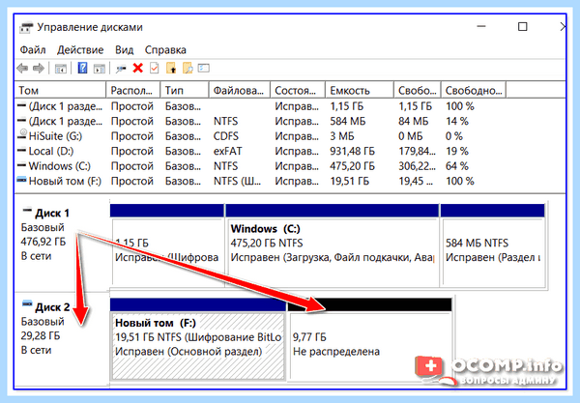Screen dimensions: 580x403
Task: Click the drive icon next to Disk 2
Action: (27, 303)
